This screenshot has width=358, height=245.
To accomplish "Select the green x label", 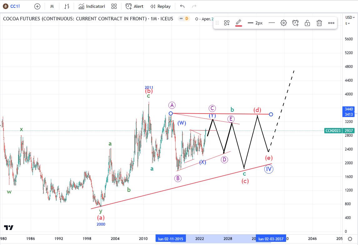I will (x=21, y=129).
